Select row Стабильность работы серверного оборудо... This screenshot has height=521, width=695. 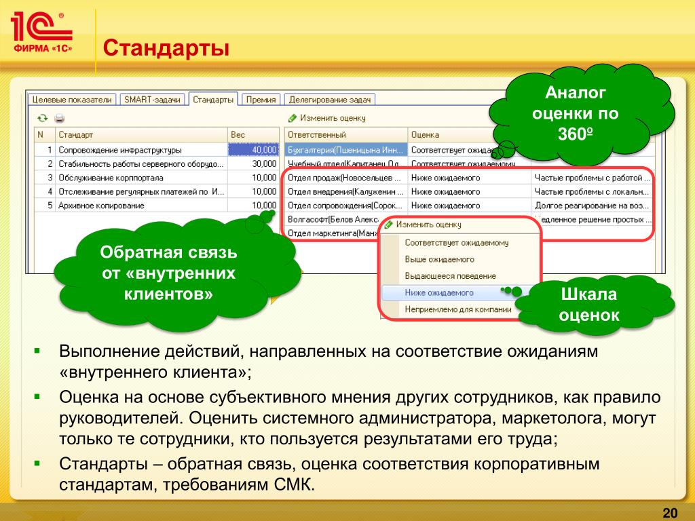click(157, 163)
